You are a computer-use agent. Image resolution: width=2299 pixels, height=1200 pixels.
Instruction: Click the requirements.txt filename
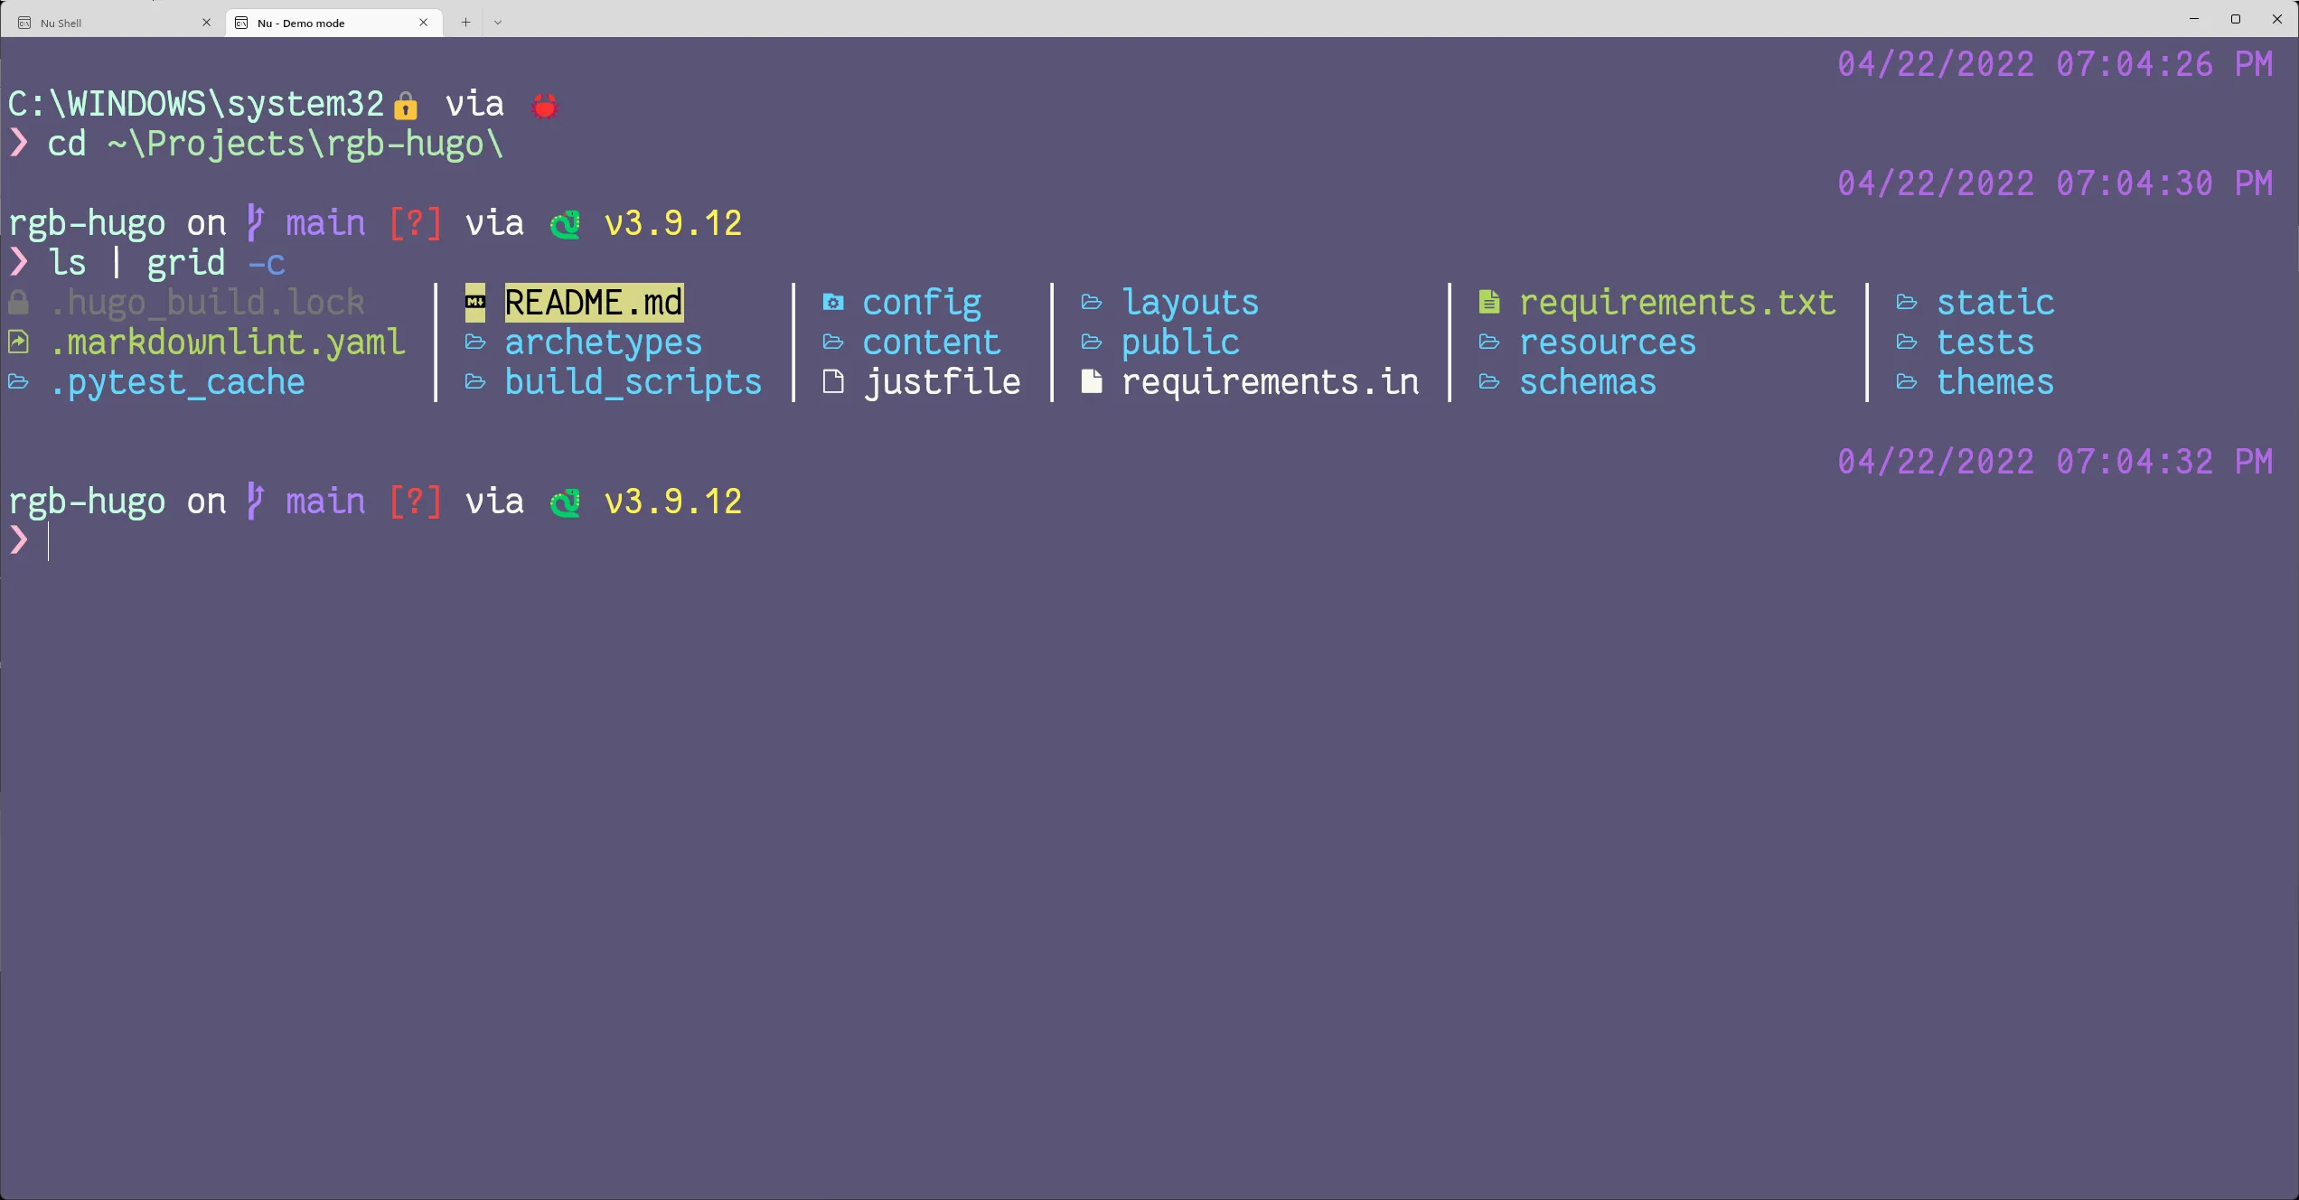pyautogui.click(x=1677, y=303)
